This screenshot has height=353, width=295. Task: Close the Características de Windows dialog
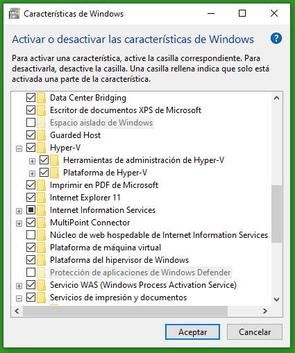(274, 13)
